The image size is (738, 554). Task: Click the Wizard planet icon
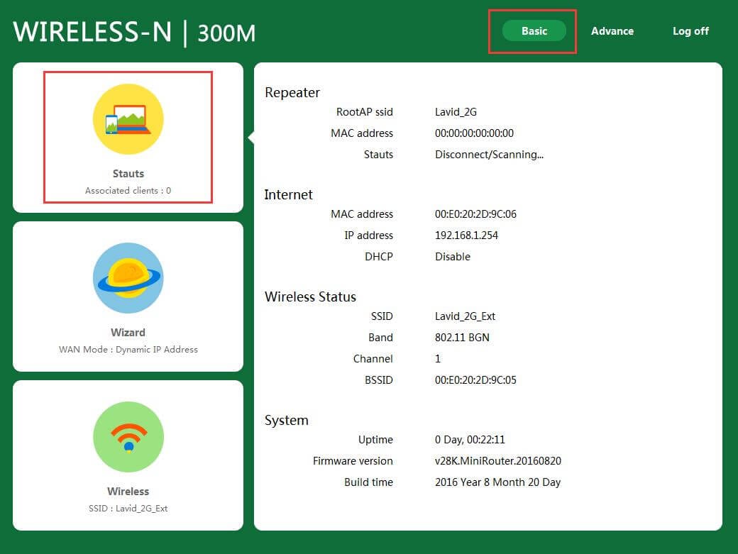(128, 278)
